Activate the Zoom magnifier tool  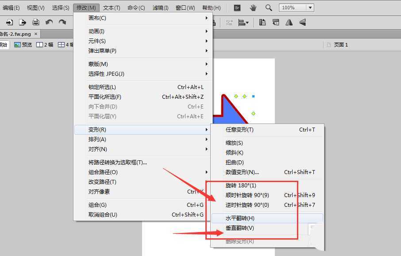coord(268,8)
